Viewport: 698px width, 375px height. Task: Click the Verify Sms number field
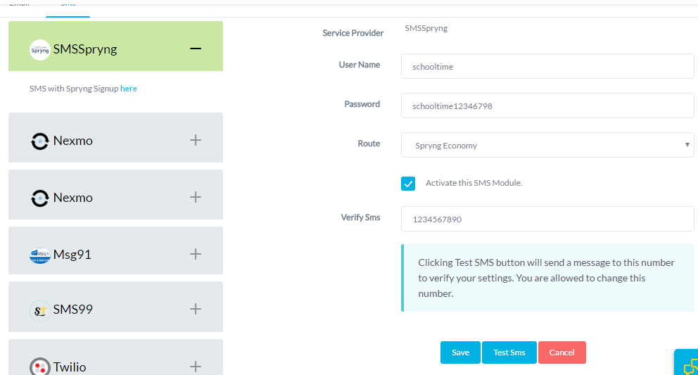pos(547,219)
